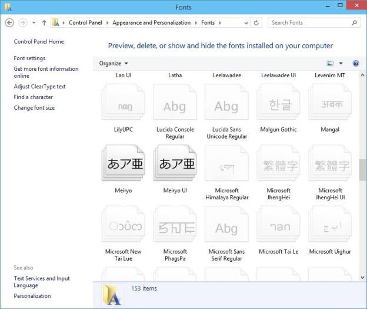The width and height of the screenshot is (367, 309).
Task: Select the LilyUPC font icon
Action: 124,102
